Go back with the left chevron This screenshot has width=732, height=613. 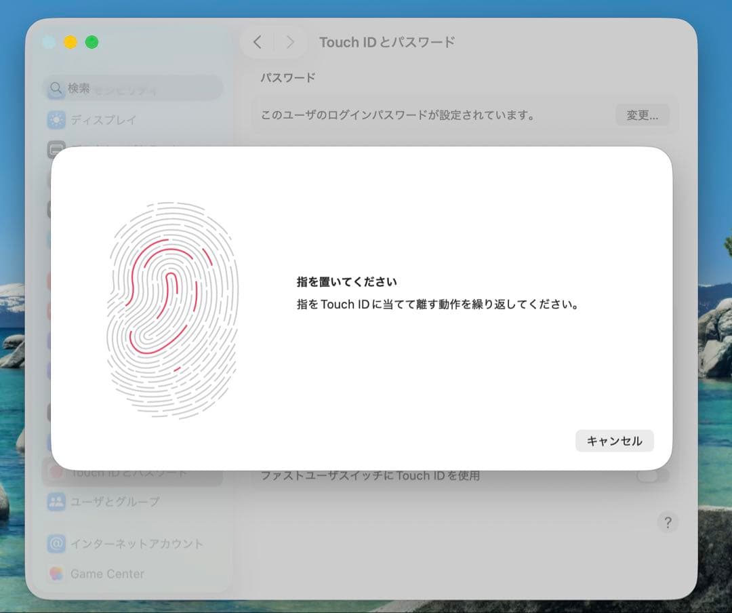pos(258,42)
